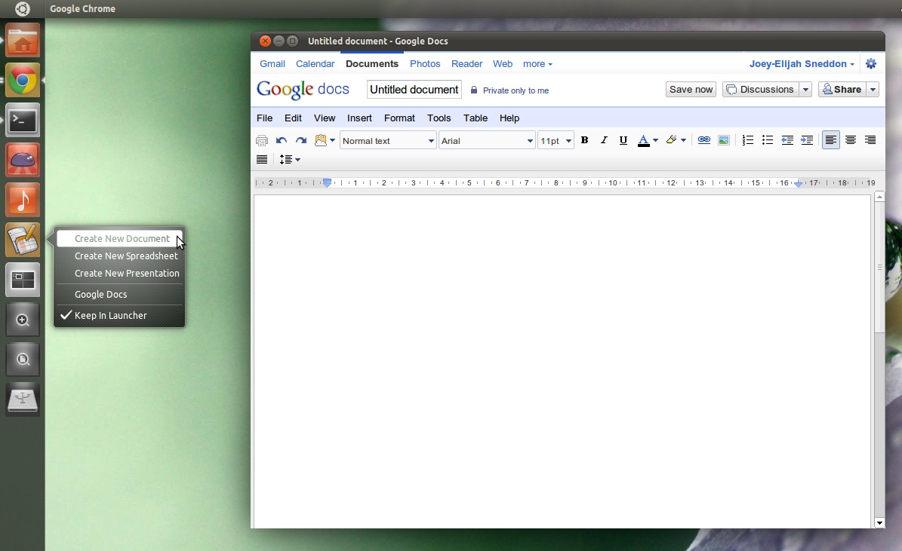Image resolution: width=902 pixels, height=551 pixels.
Task: Open the more links dropdown
Action: [537, 64]
